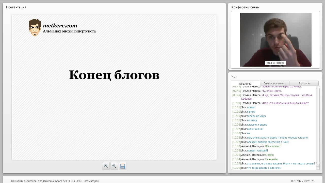Click message 'что тогда делать с блогами?'
Viewport: 325px width, 183px height.
(x=264, y=168)
